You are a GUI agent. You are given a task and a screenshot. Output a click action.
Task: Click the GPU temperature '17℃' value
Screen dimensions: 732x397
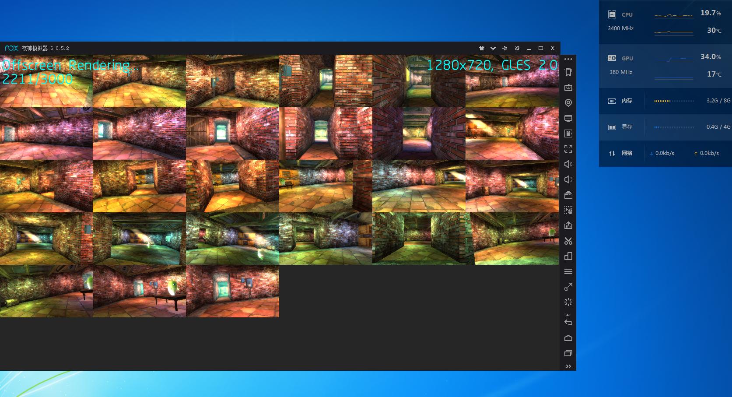(714, 74)
